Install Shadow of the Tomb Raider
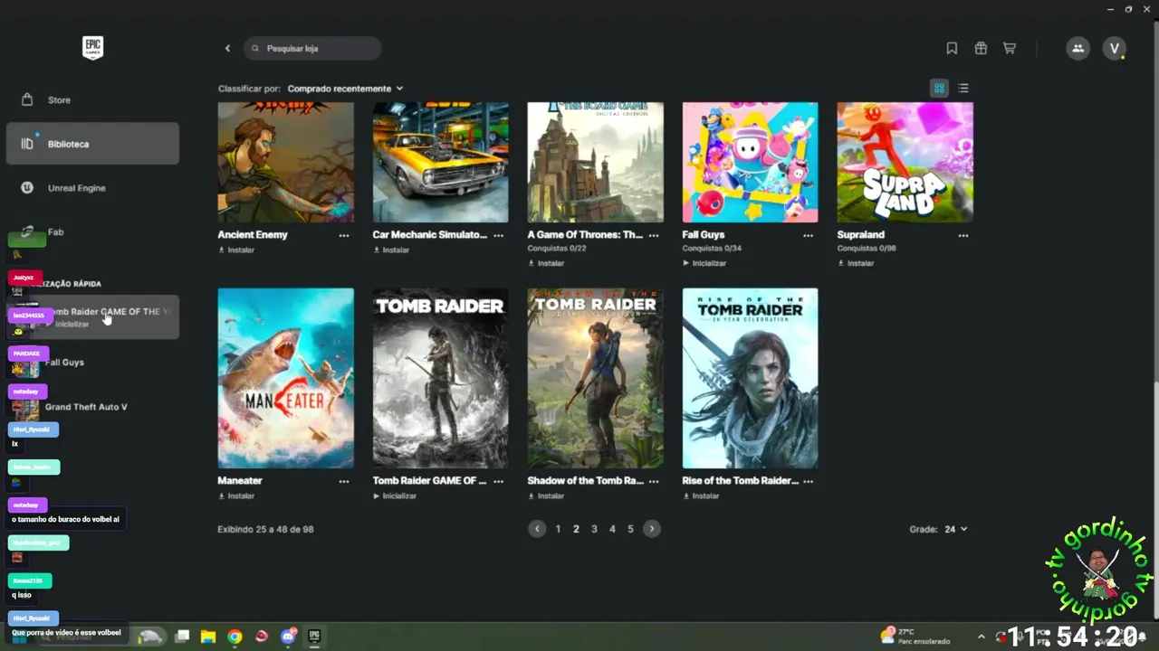 tap(546, 495)
